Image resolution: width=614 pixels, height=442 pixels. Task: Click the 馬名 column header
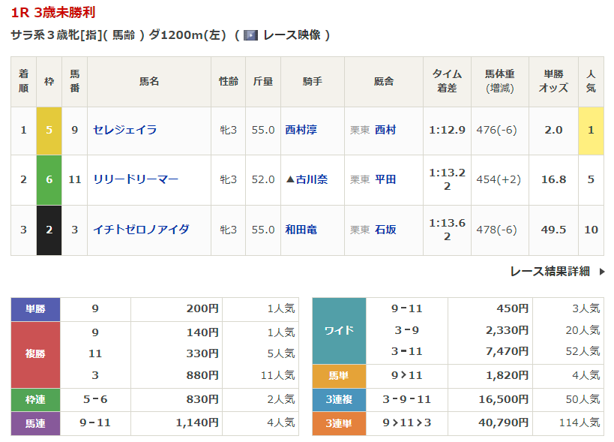tap(149, 81)
